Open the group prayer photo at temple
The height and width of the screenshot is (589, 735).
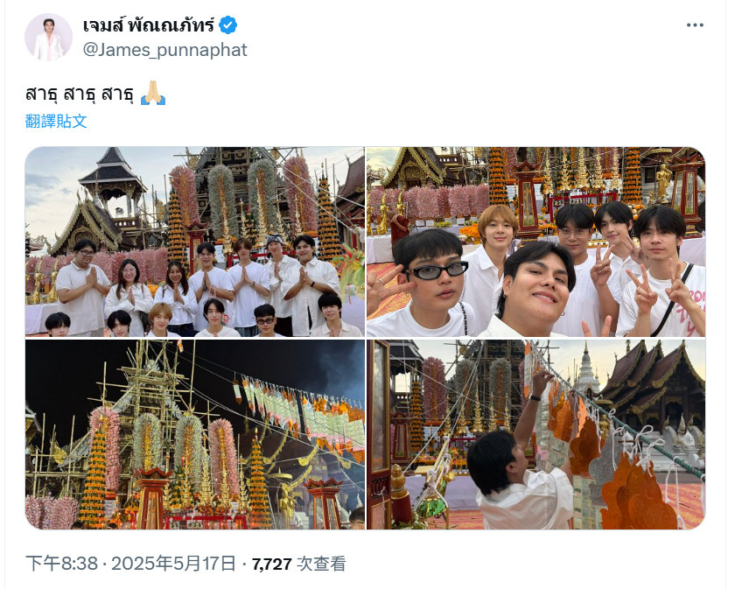tap(194, 242)
